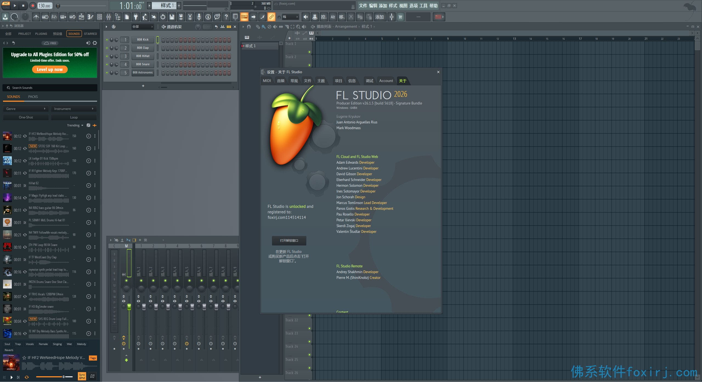Click the circled info icon in toolbar
The width and height of the screenshot is (702, 382).
tap(208, 17)
